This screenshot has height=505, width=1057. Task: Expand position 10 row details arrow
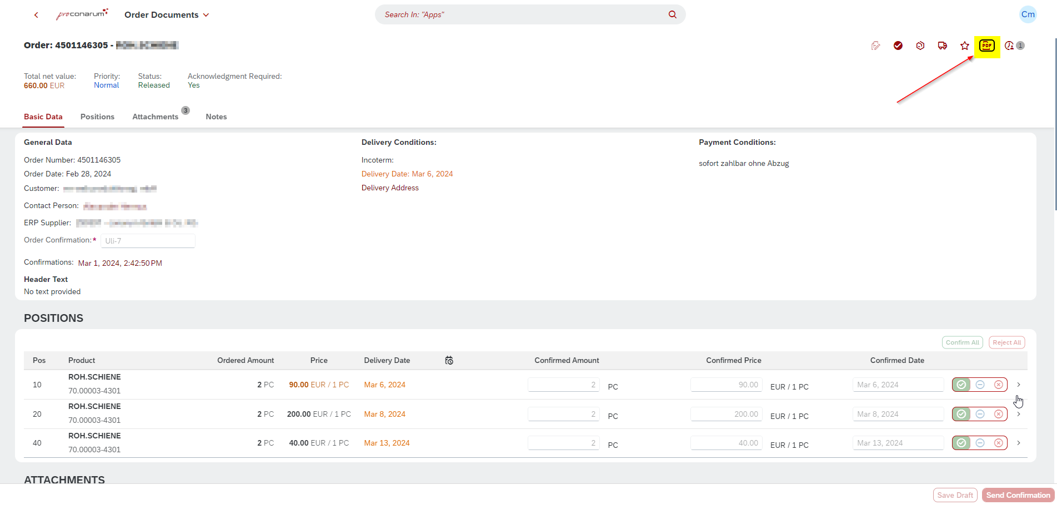click(1019, 385)
